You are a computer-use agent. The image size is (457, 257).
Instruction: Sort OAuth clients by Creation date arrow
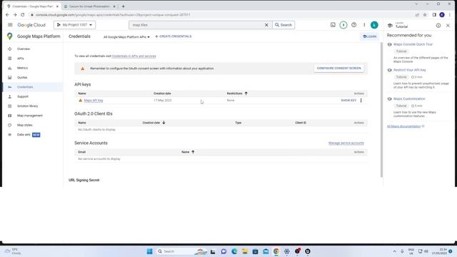point(164,123)
